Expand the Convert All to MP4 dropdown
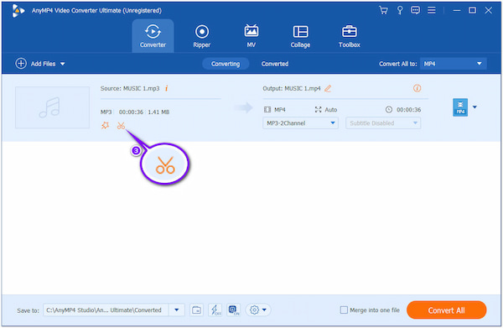Viewport: 503px width, 328px height. click(x=454, y=64)
